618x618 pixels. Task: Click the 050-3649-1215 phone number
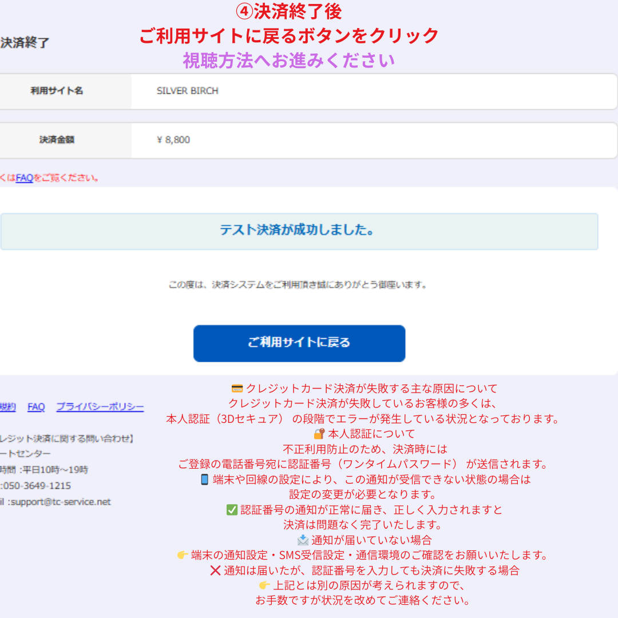pos(37,486)
